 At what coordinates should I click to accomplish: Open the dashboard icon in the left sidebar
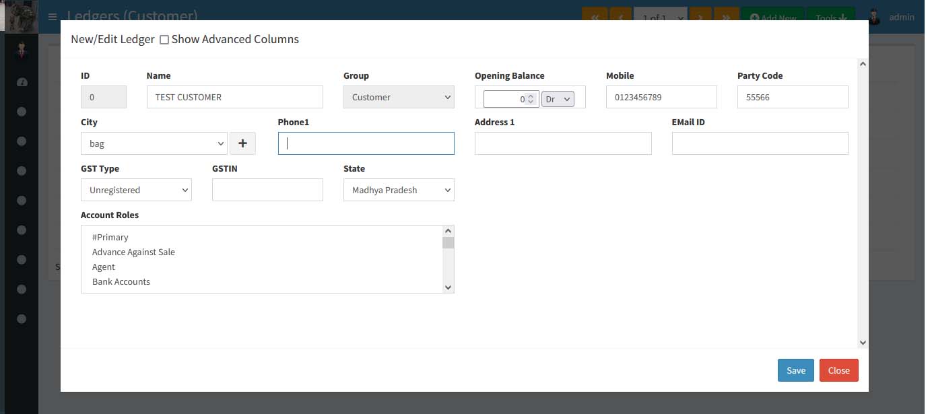pyautogui.click(x=22, y=82)
